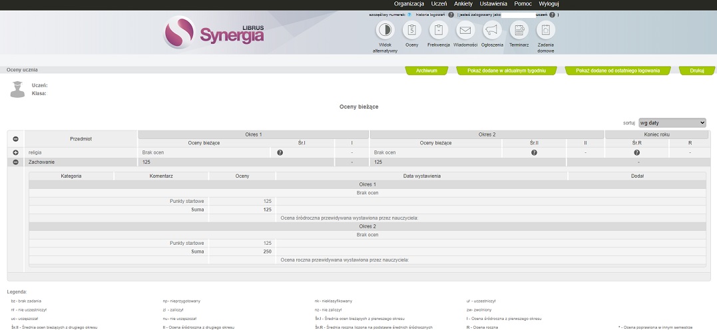Click Brak ocen in religia Okres 2
Viewport: 717px width, 336px height.
click(x=385, y=152)
